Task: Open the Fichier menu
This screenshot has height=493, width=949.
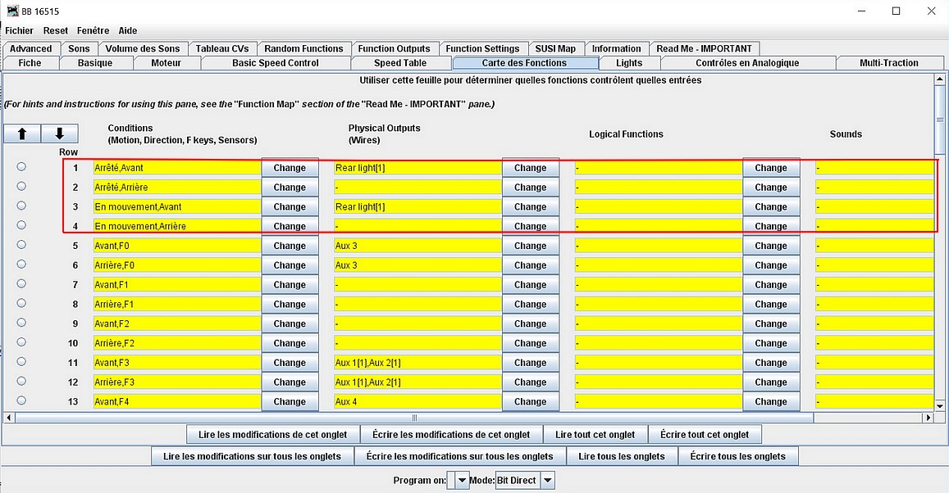Action: click(20, 31)
